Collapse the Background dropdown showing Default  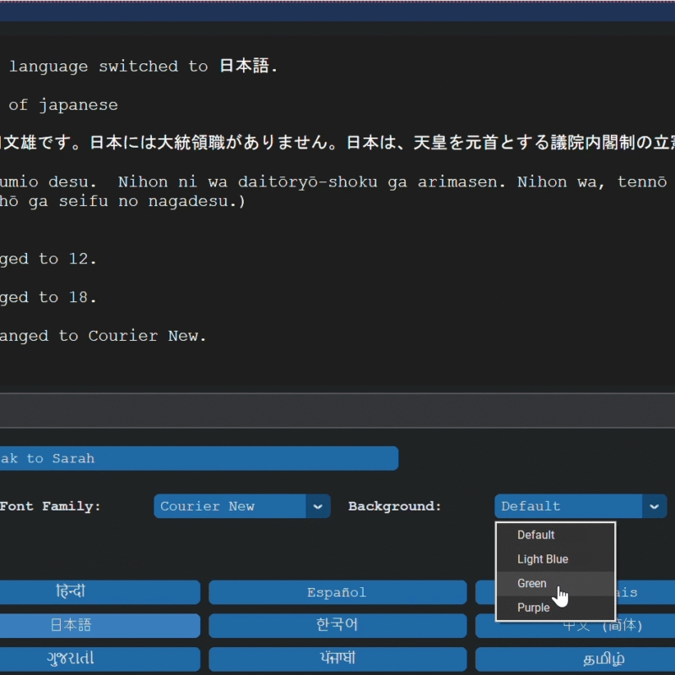[570, 506]
